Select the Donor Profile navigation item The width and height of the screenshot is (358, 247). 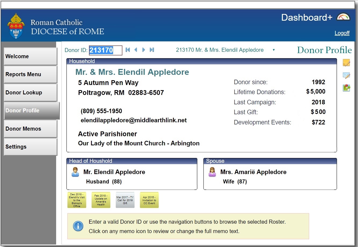31,110
